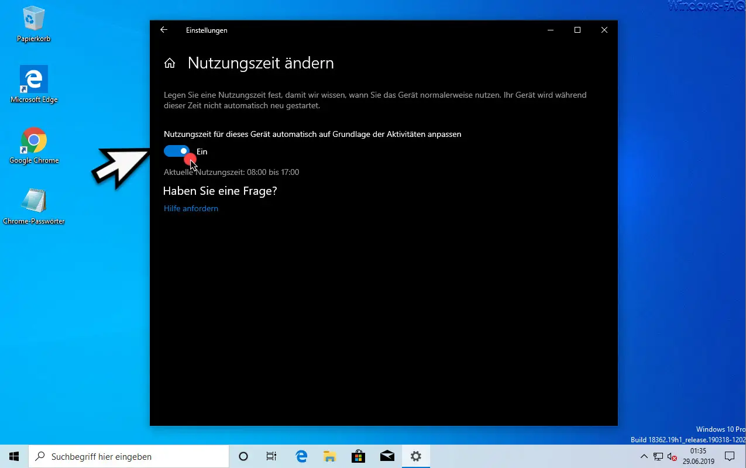This screenshot has height=468, width=746.
Task: Click the taskbar search box
Action: pos(129,456)
